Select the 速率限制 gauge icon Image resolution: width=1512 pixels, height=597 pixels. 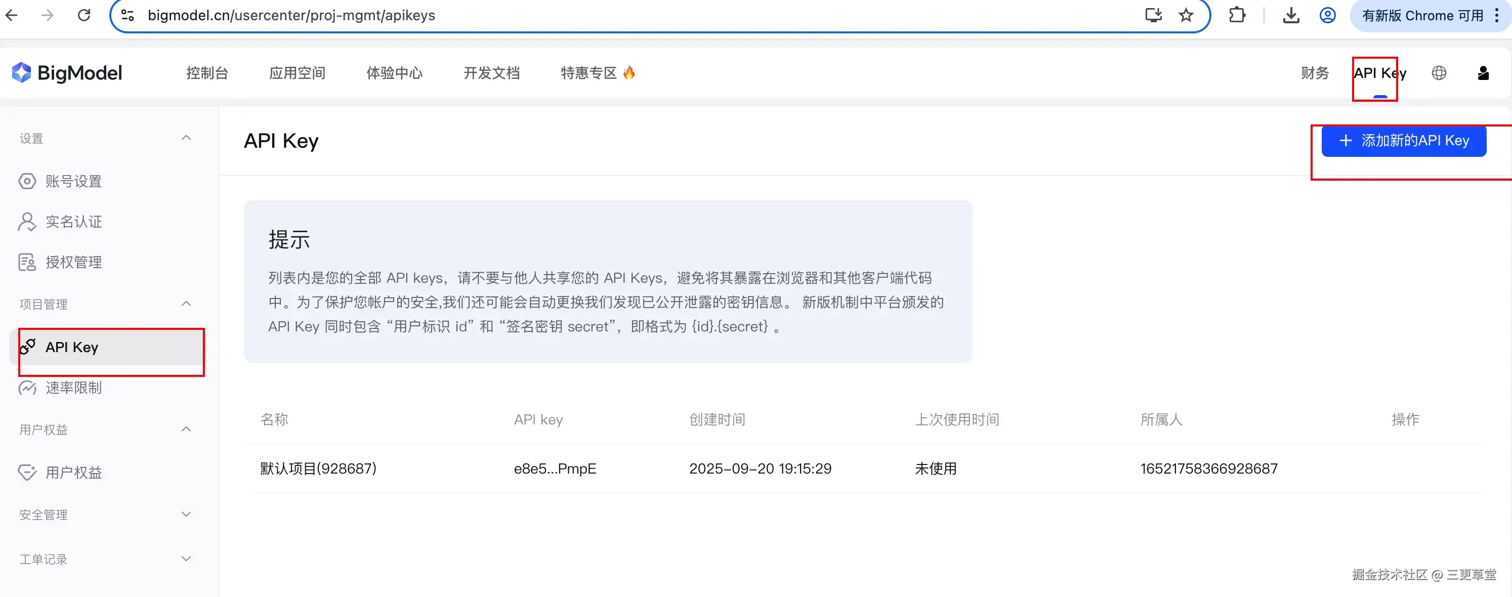point(27,388)
